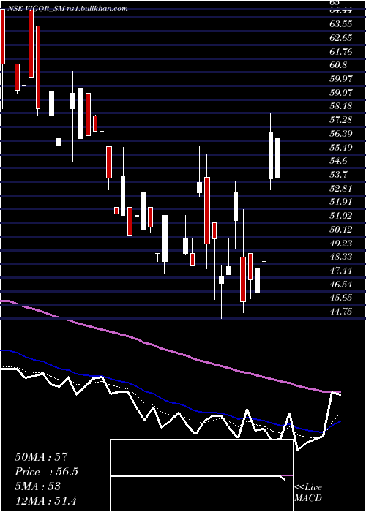Click the 63.55 price axis label
This screenshot has height=512, width=366.
click(341, 24)
